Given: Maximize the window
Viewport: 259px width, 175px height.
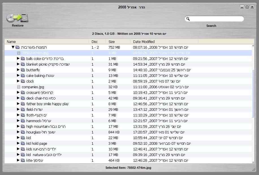Looking at the screenshot, I should click(x=247, y=7).
